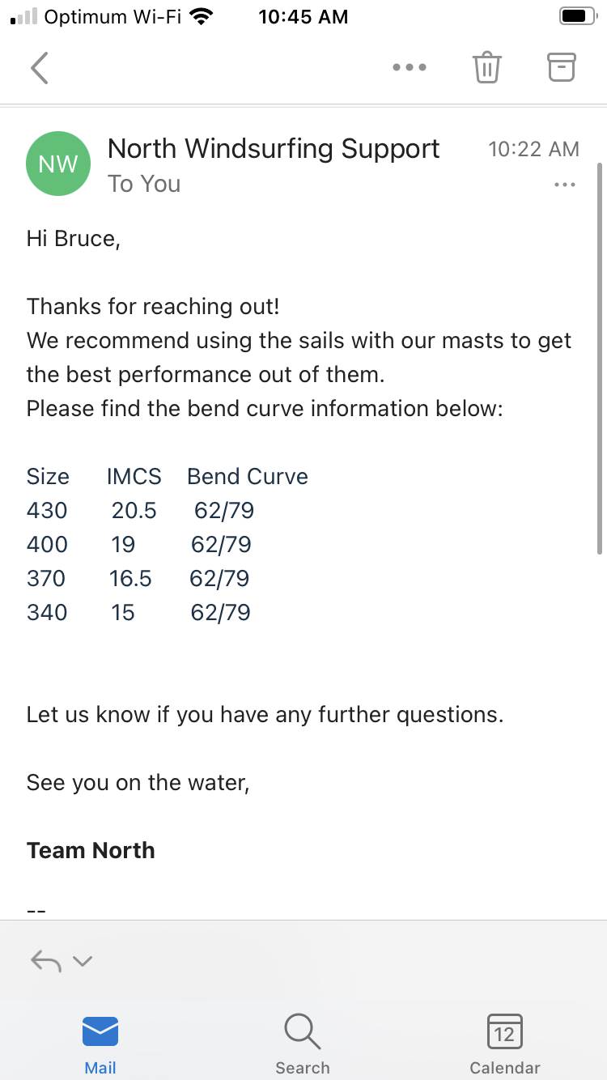Tap the "Bend Curve" column heading

tap(248, 476)
